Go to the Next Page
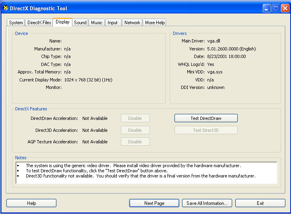The height and width of the screenshot is (214, 291). [x=154, y=203]
